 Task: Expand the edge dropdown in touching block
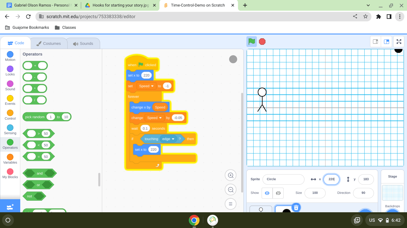pos(173,139)
